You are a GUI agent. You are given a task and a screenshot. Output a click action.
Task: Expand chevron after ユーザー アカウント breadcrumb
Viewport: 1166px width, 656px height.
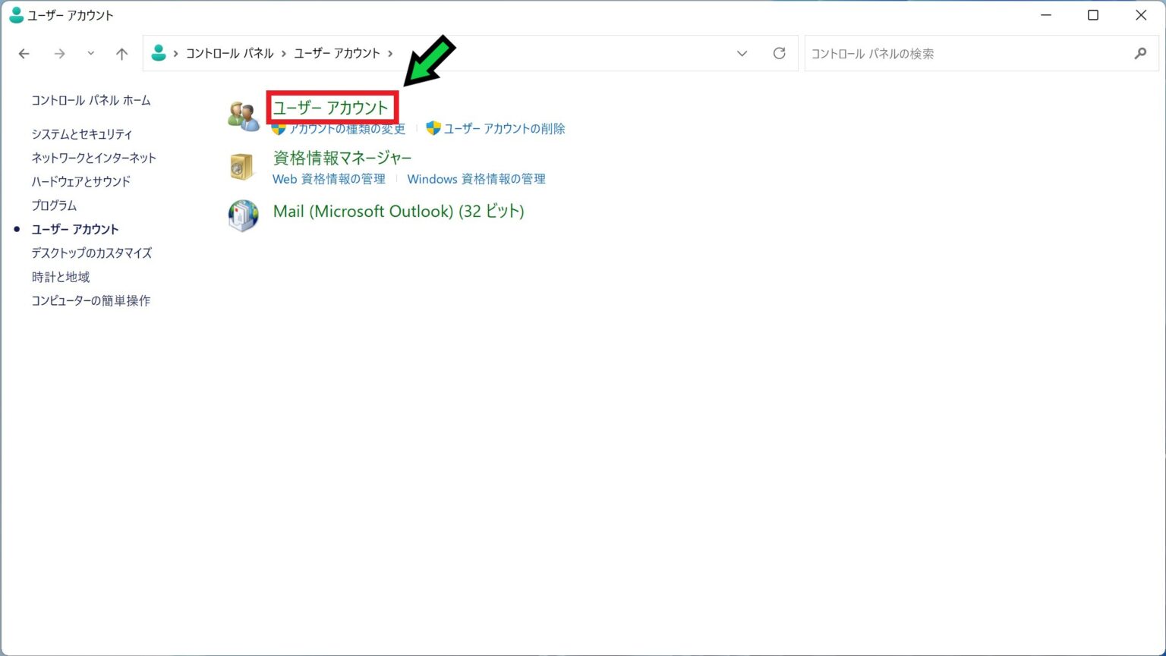point(390,54)
